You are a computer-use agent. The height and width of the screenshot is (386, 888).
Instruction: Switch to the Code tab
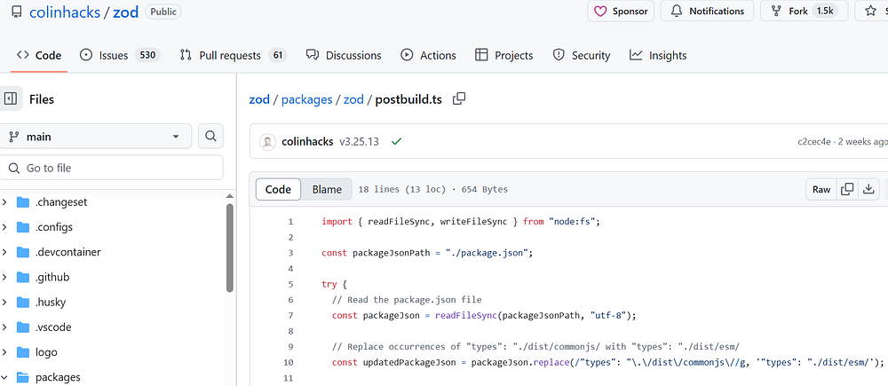[39, 55]
